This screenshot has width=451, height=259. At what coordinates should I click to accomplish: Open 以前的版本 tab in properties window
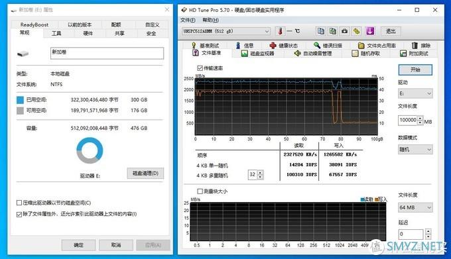pos(80,25)
